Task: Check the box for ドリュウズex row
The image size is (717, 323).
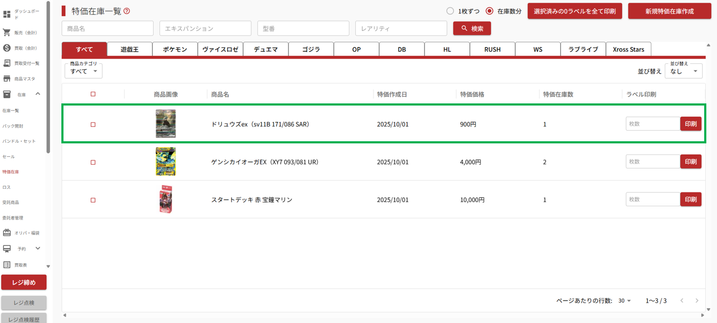Action: [x=93, y=124]
